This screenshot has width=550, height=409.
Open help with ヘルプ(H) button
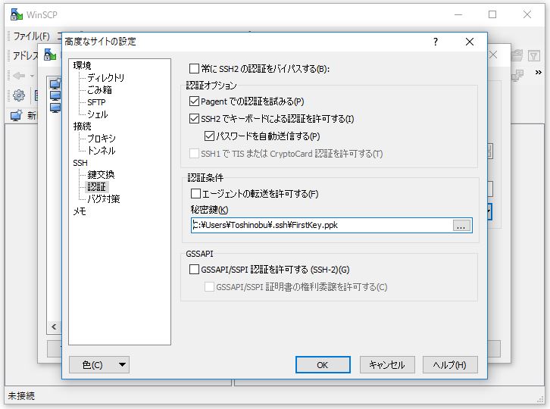(x=450, y=365)
